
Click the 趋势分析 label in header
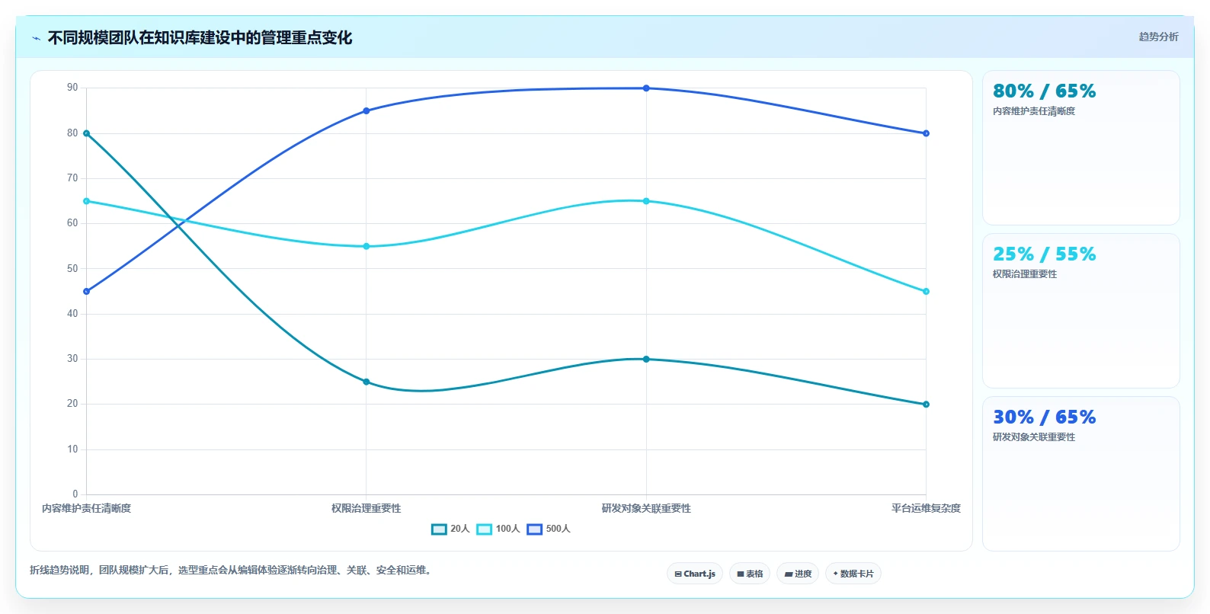pyautogui.click(x=1158, y=37)
